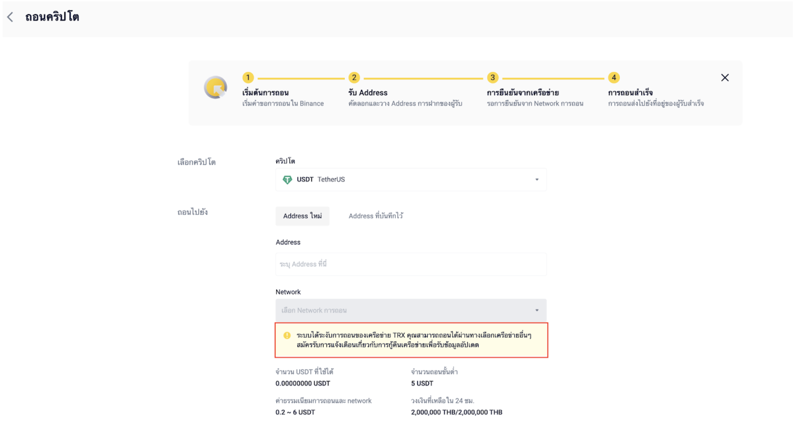Close the withdrawal steps guide banner
Viewport: 797px width, 428px height.
[x=724, y=78]
